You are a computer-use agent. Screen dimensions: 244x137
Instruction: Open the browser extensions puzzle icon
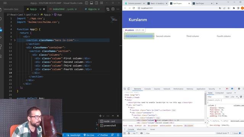click(x=234, y=8)
